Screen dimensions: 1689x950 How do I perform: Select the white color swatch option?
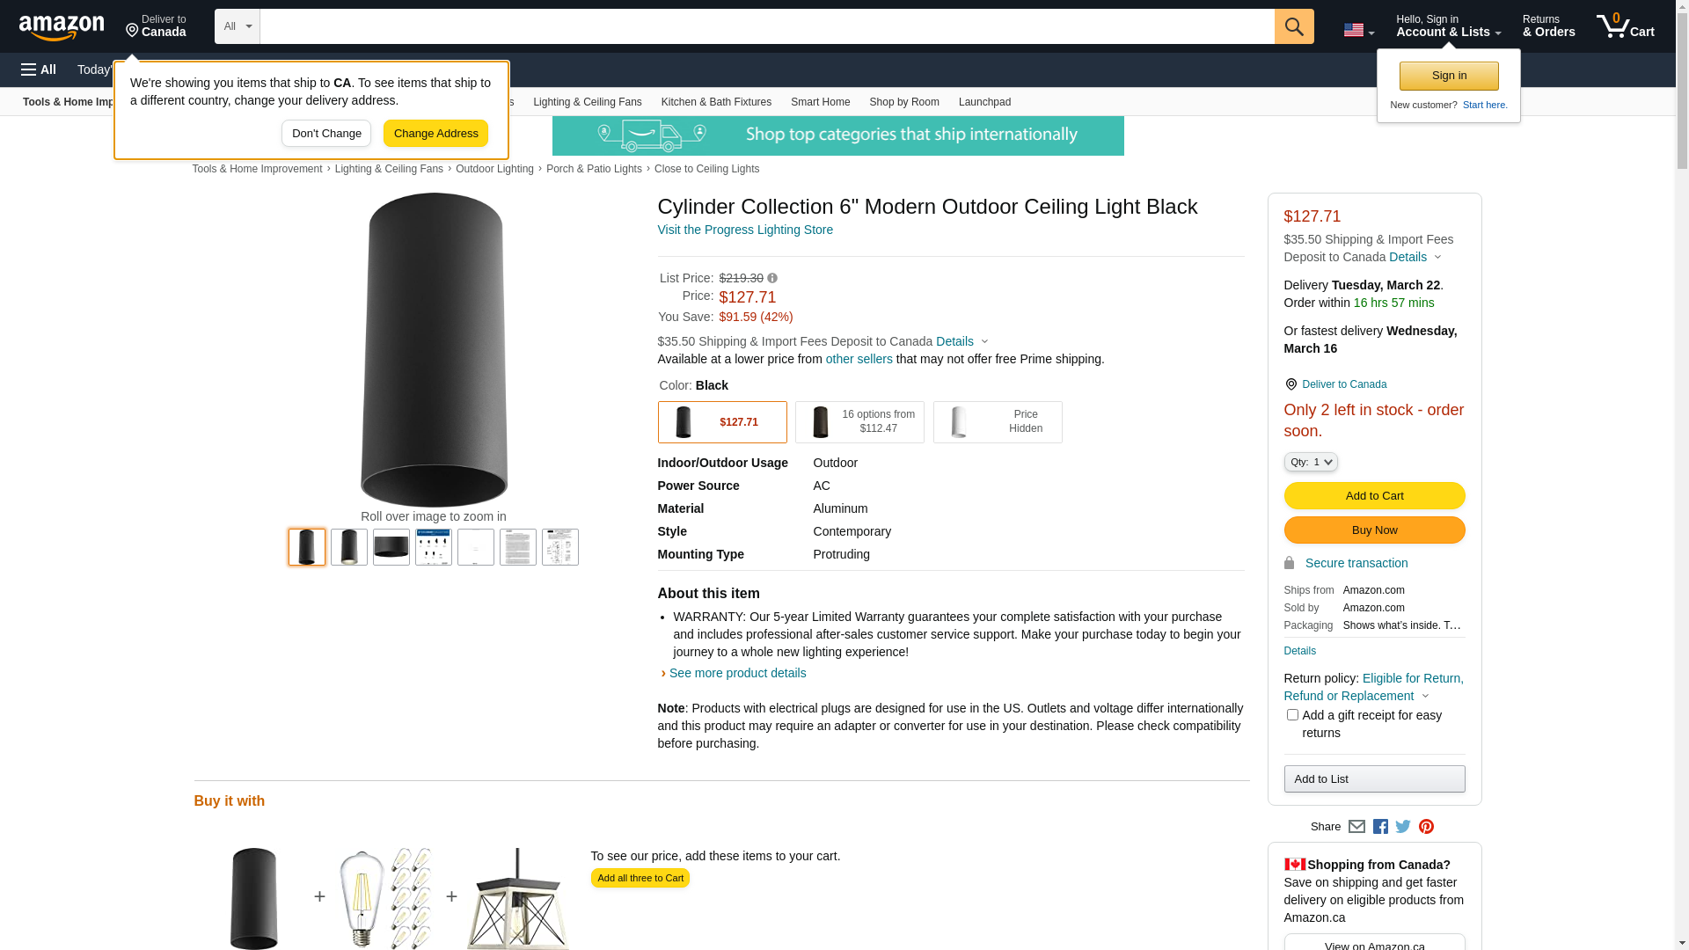tap(998, 422)
